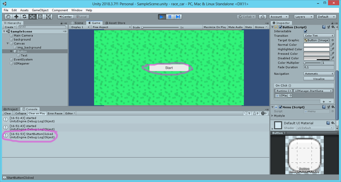The height and width of the screenshot is (182, 341).
Task: Switch to the Project tab
Action: [x=11, y=109]
